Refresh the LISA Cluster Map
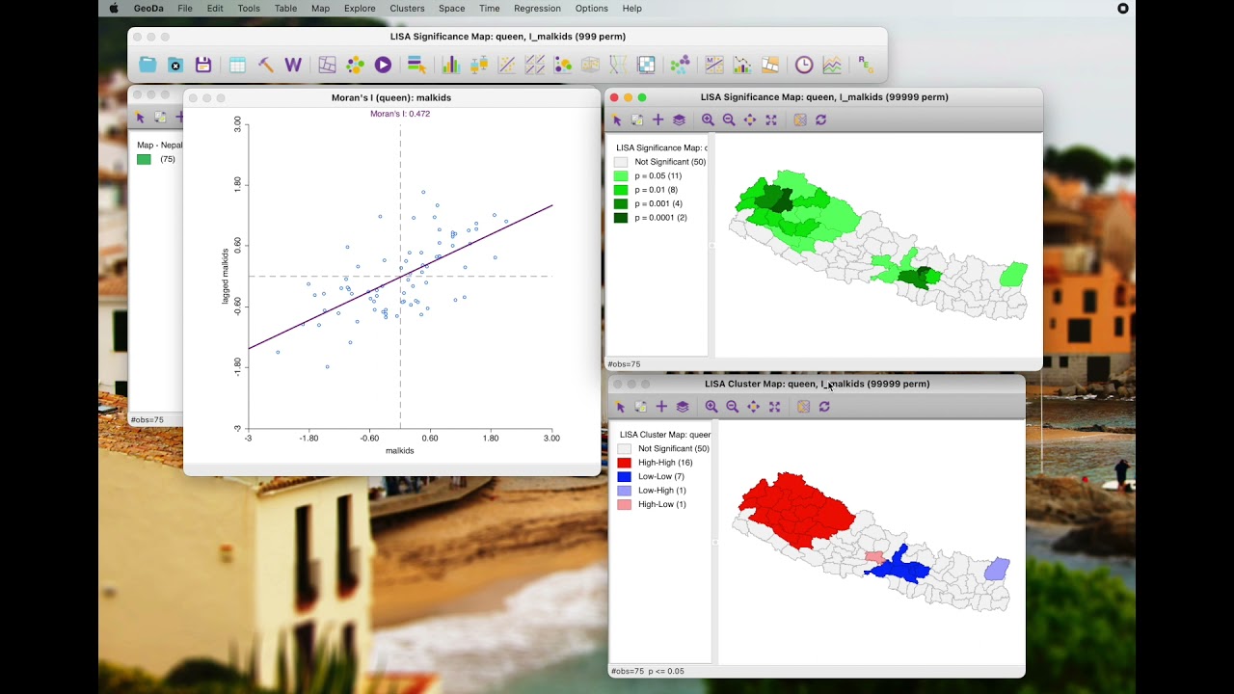The height and width of the screenshot is (694, 1234). [x=824, y=407]
